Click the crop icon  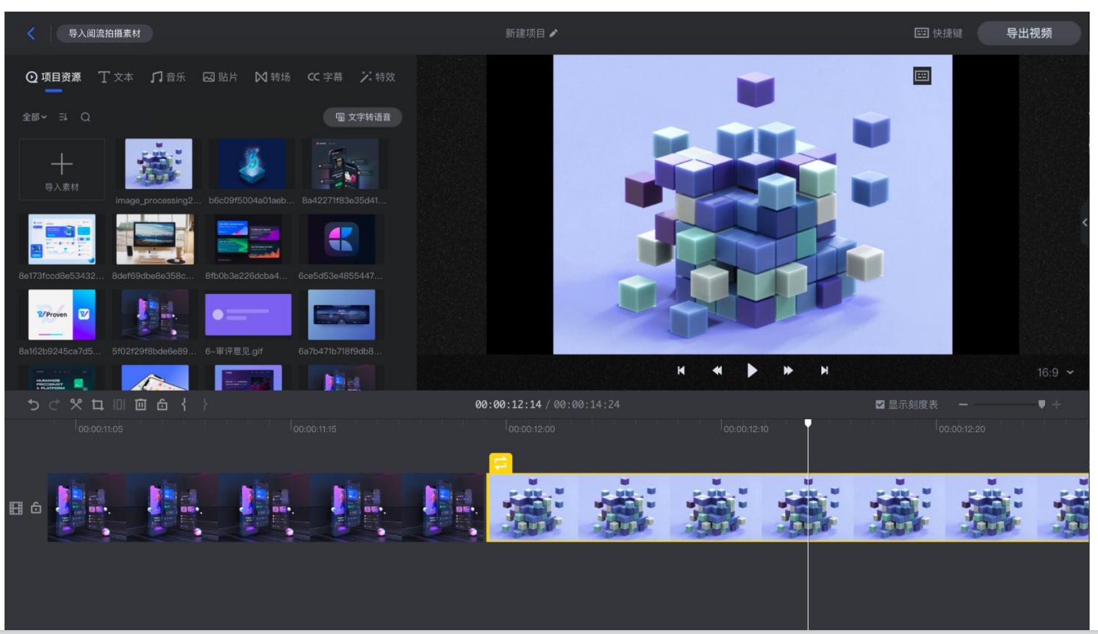97,405
